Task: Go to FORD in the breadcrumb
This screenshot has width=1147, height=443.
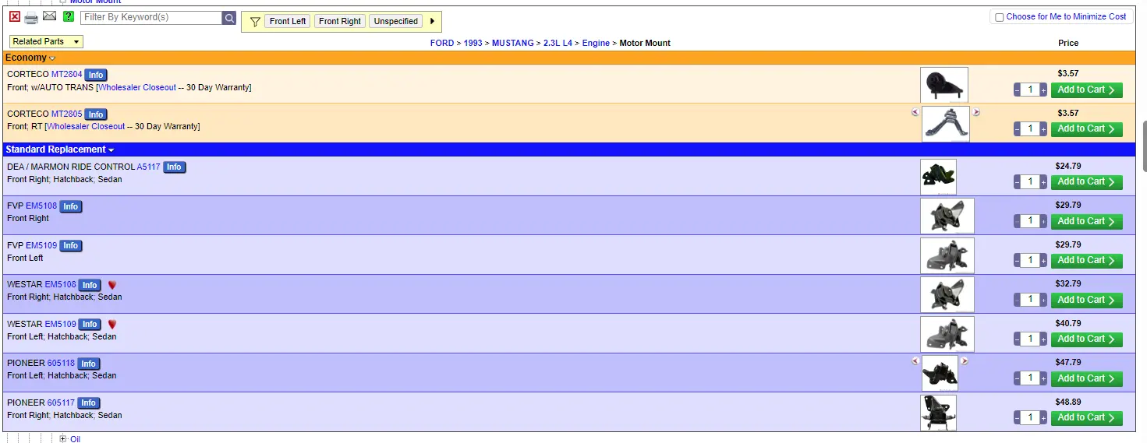Action: point(441,43)
